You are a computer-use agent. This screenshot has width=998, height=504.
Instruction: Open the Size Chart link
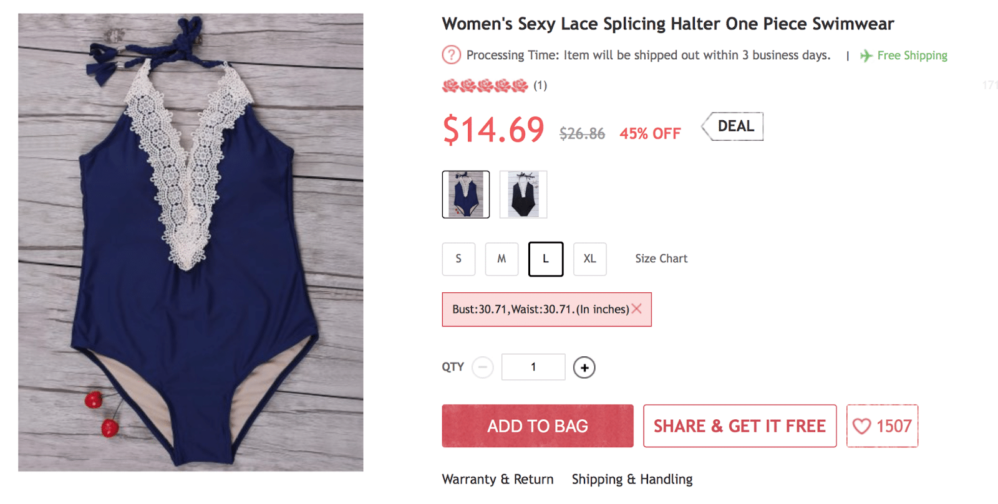point(661,259)
